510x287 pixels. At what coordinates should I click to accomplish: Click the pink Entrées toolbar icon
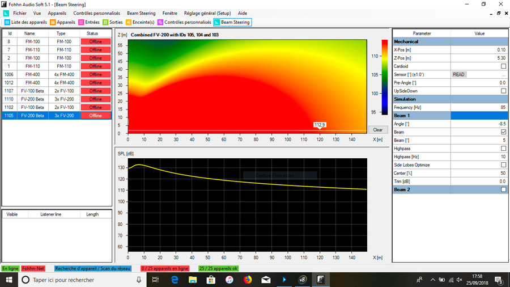(x=81, y=22)
